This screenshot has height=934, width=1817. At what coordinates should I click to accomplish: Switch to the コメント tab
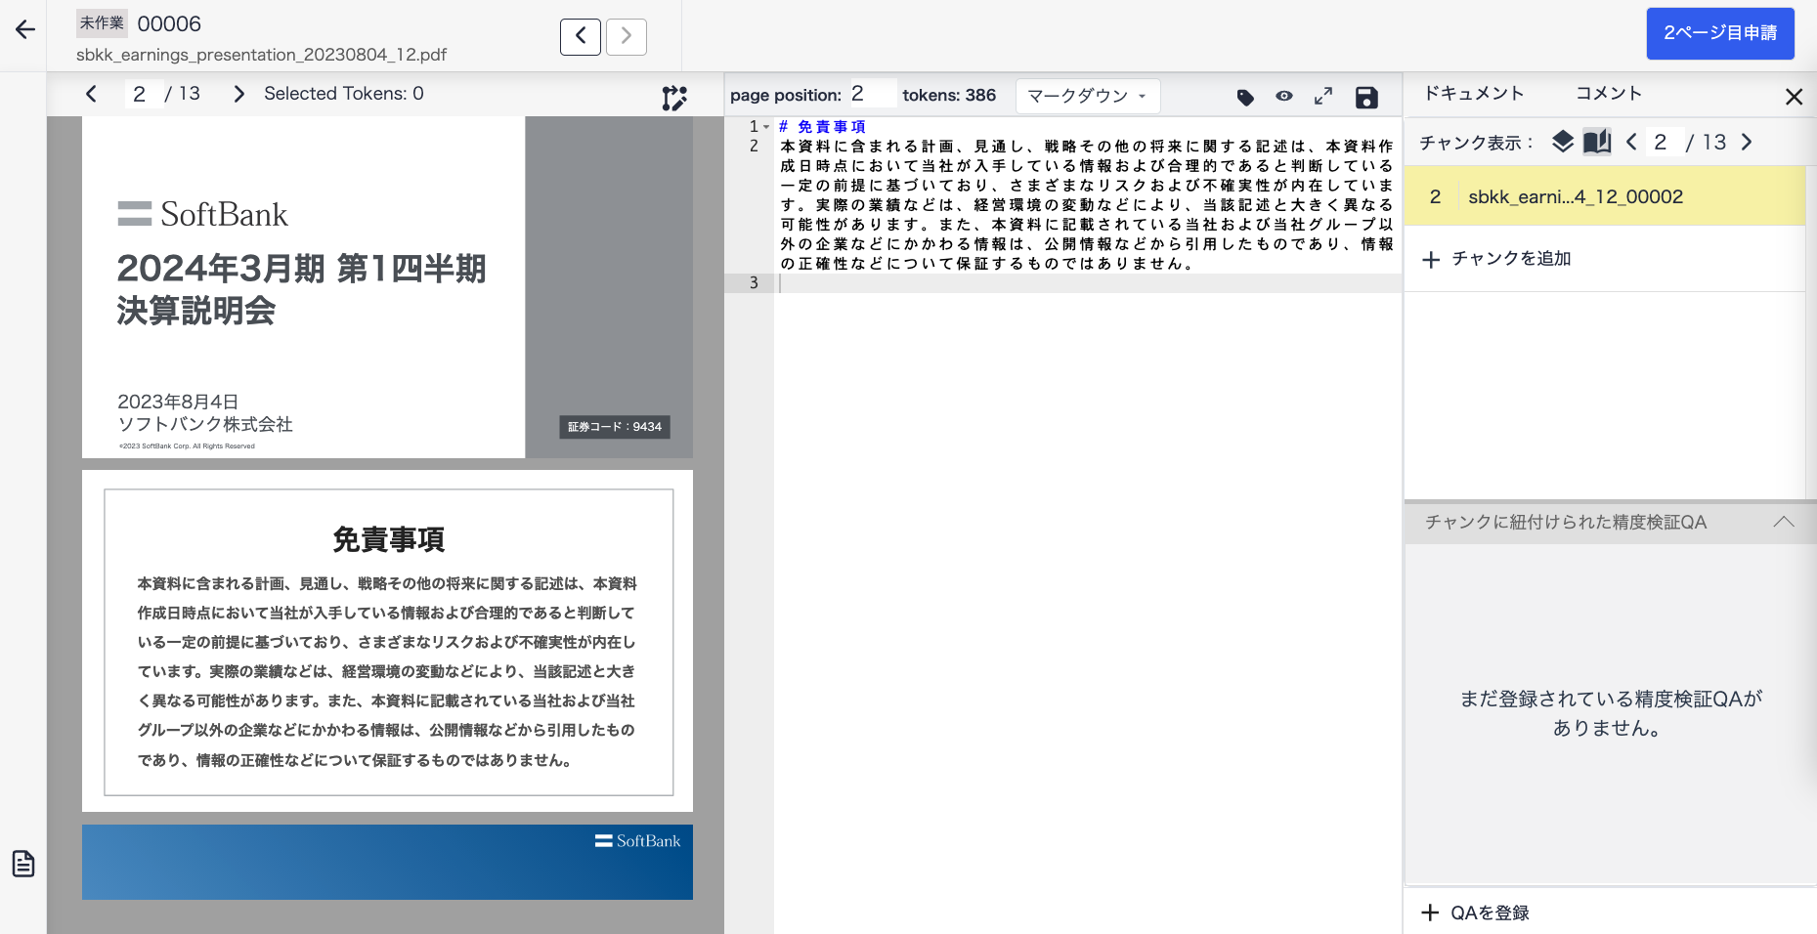1609,93
